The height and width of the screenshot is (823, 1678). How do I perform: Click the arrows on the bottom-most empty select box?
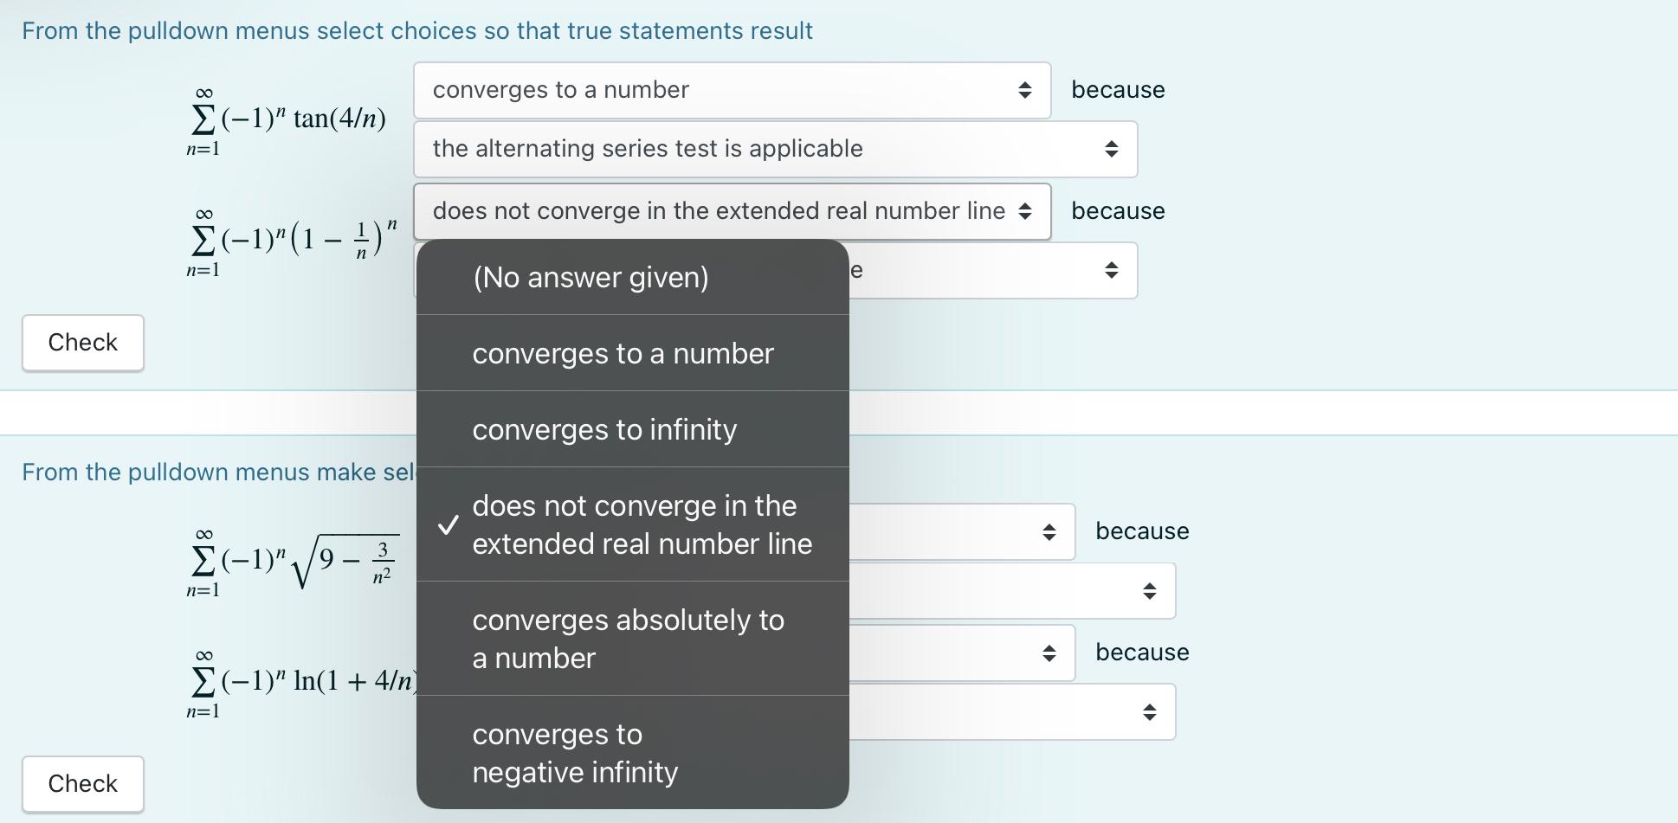pos(1152,711)
